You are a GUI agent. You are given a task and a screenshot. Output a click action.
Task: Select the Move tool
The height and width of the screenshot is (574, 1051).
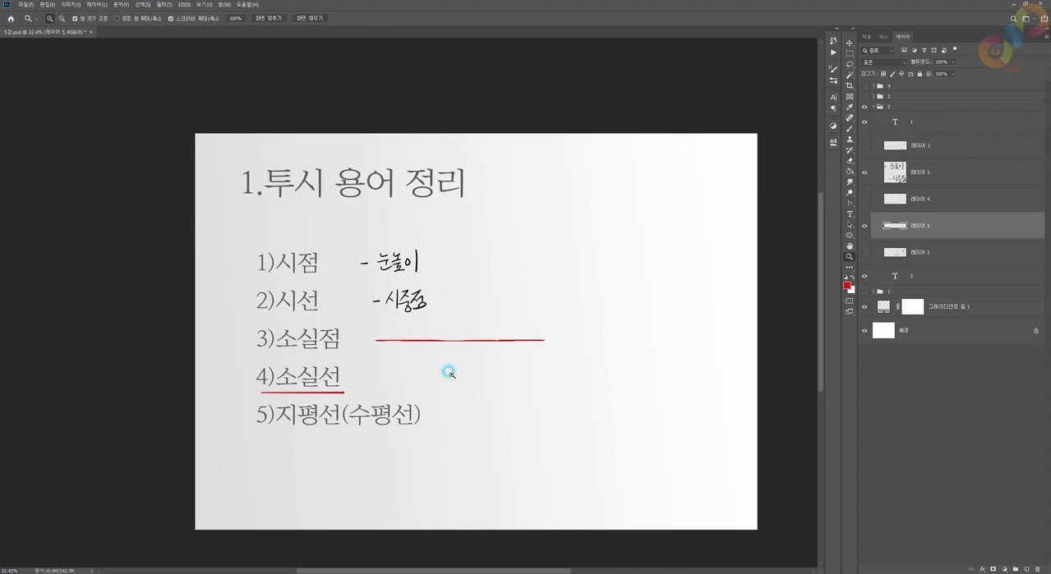point(850,43)
